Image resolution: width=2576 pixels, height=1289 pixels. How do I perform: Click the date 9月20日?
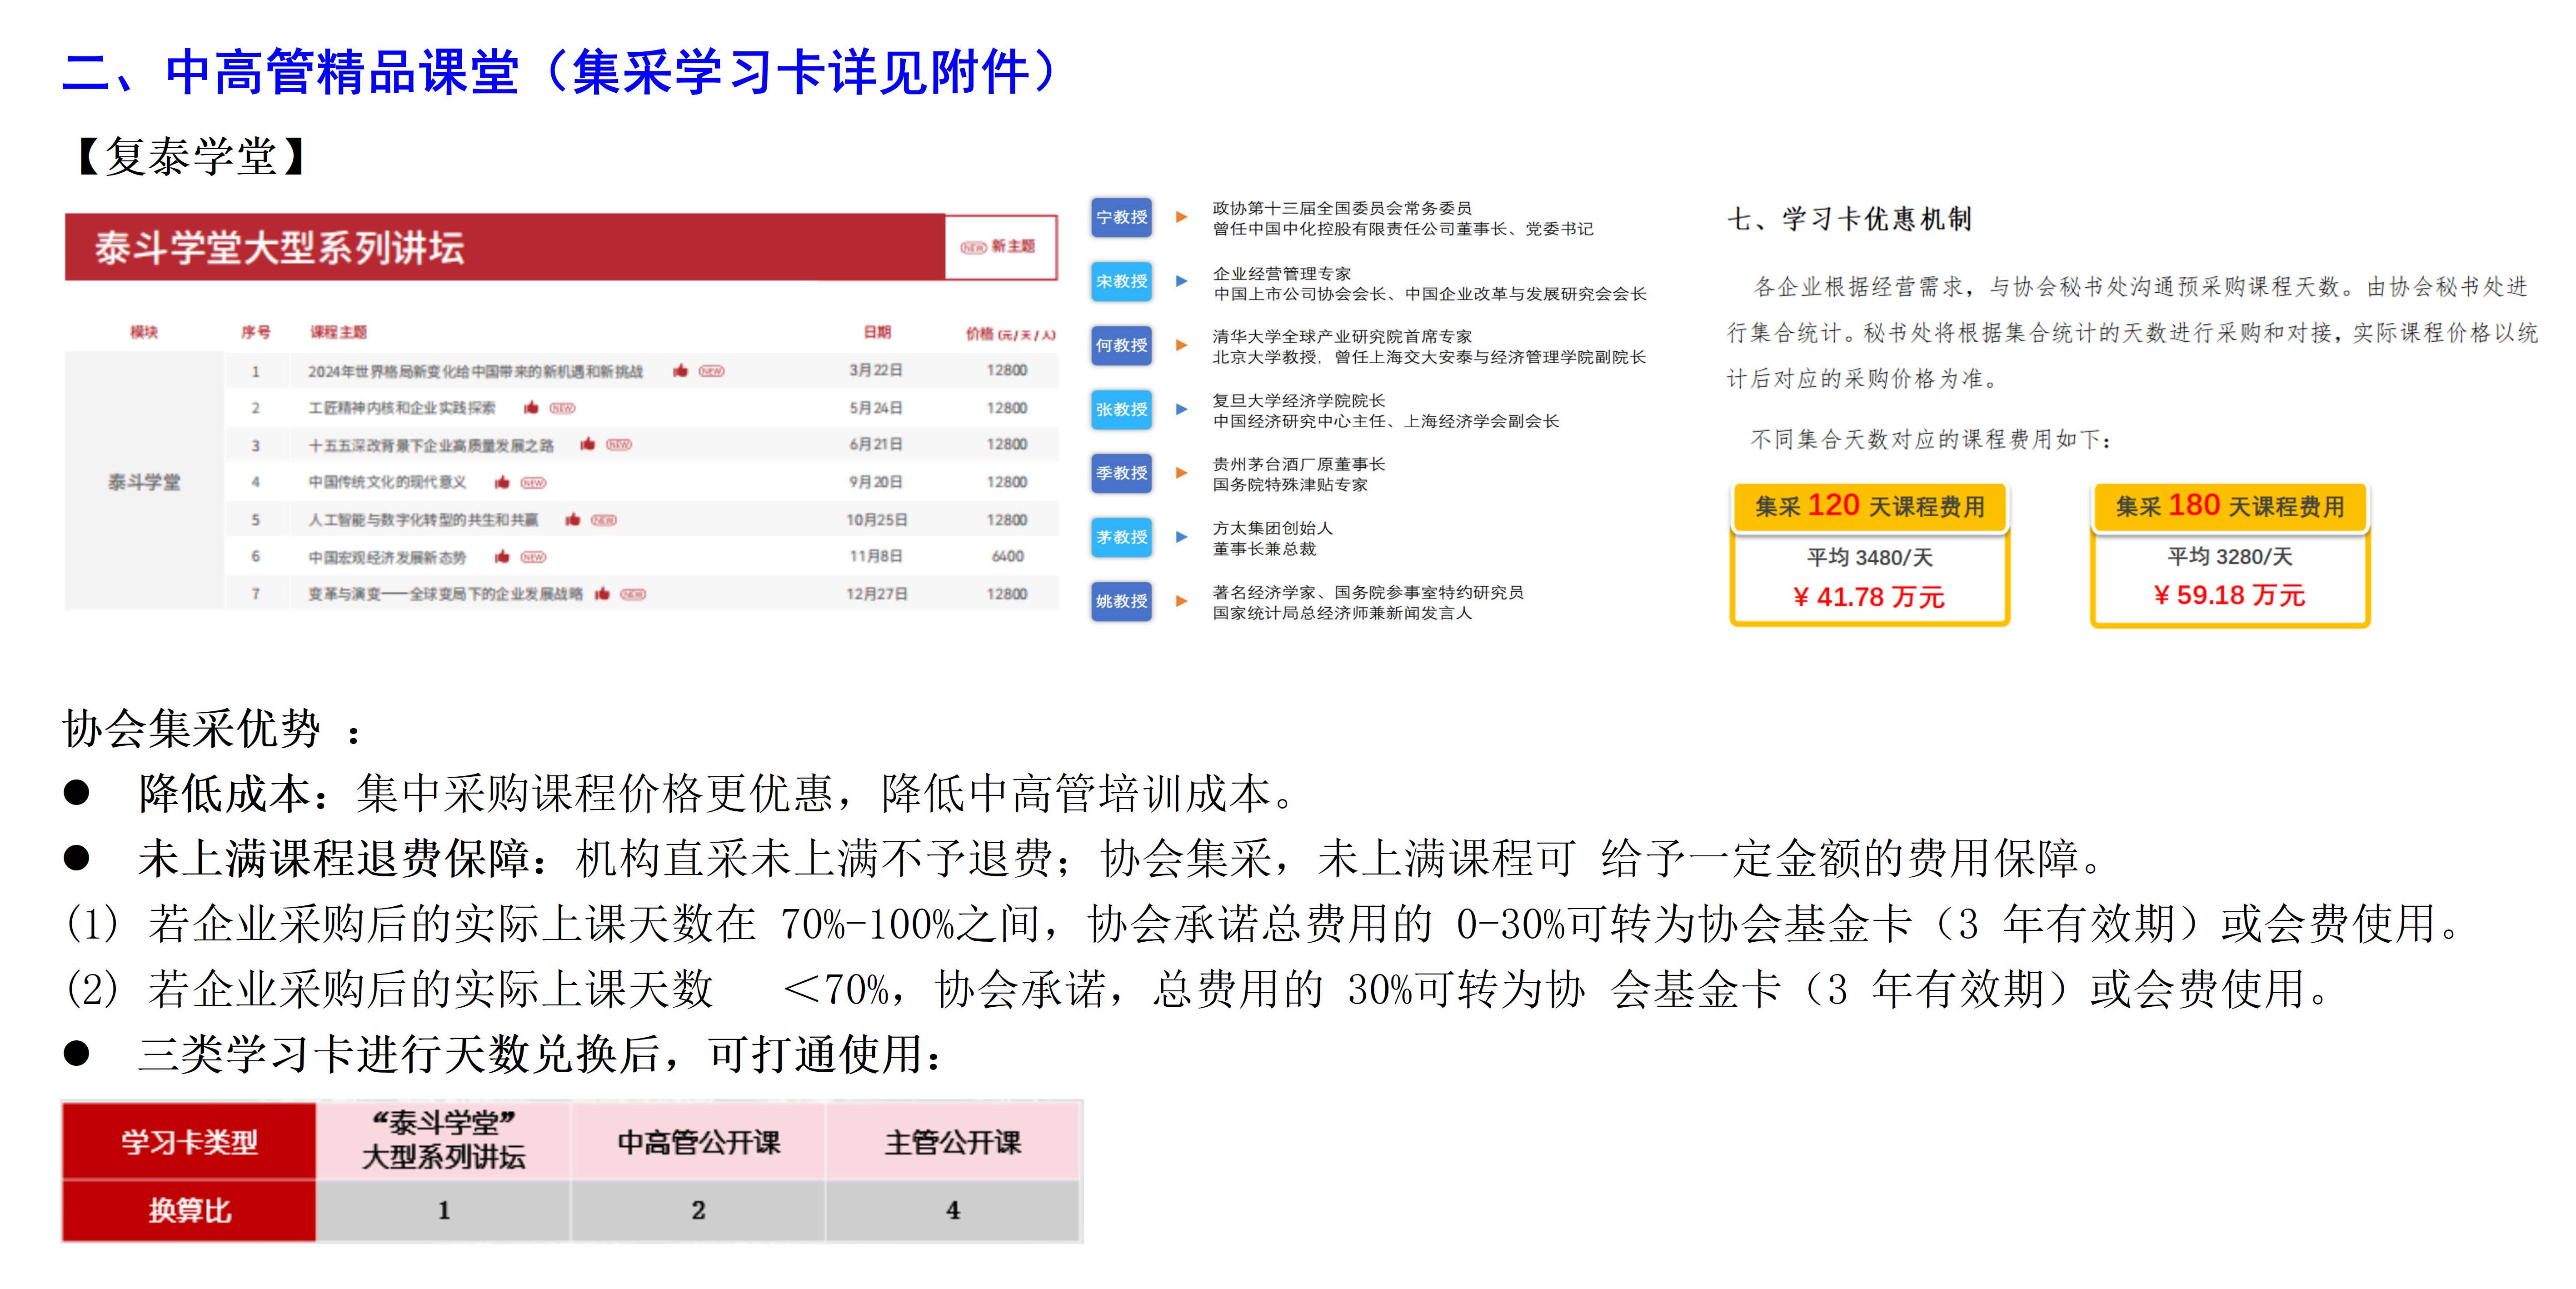pyautogui.click(x=876, y=482)
